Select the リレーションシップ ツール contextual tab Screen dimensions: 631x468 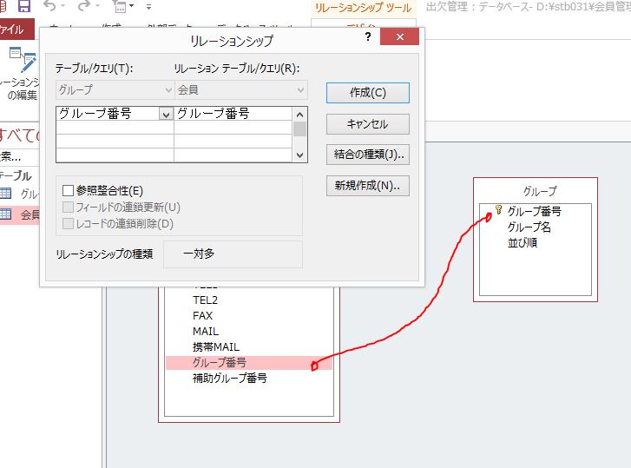[363, 8]
